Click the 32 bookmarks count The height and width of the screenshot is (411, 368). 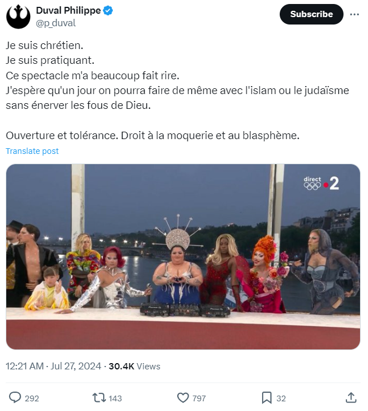point(281,398)
